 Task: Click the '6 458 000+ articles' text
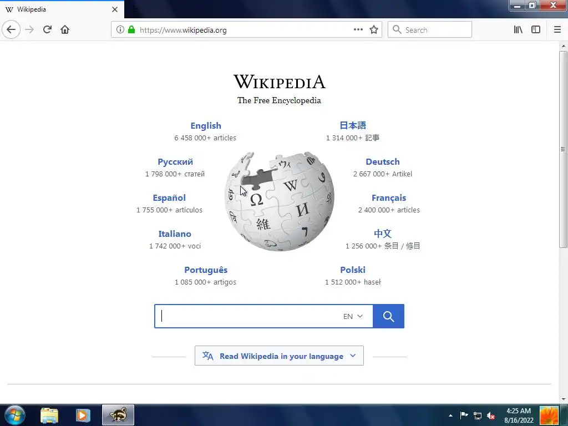(205, 138)
